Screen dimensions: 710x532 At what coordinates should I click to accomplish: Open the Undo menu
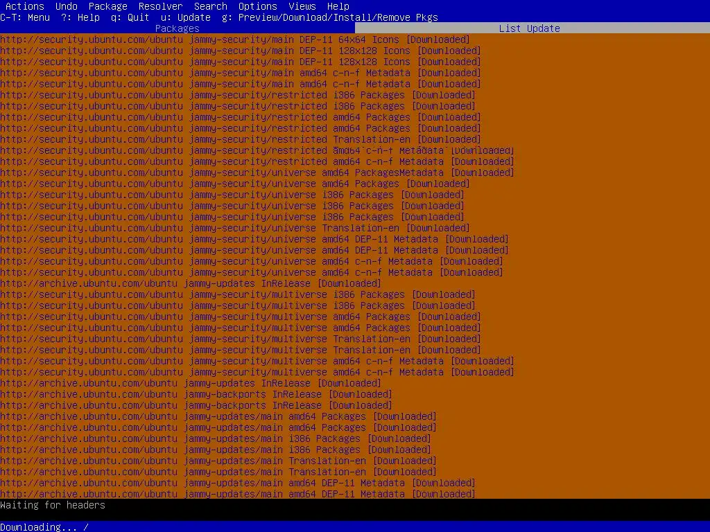[67, 6]
